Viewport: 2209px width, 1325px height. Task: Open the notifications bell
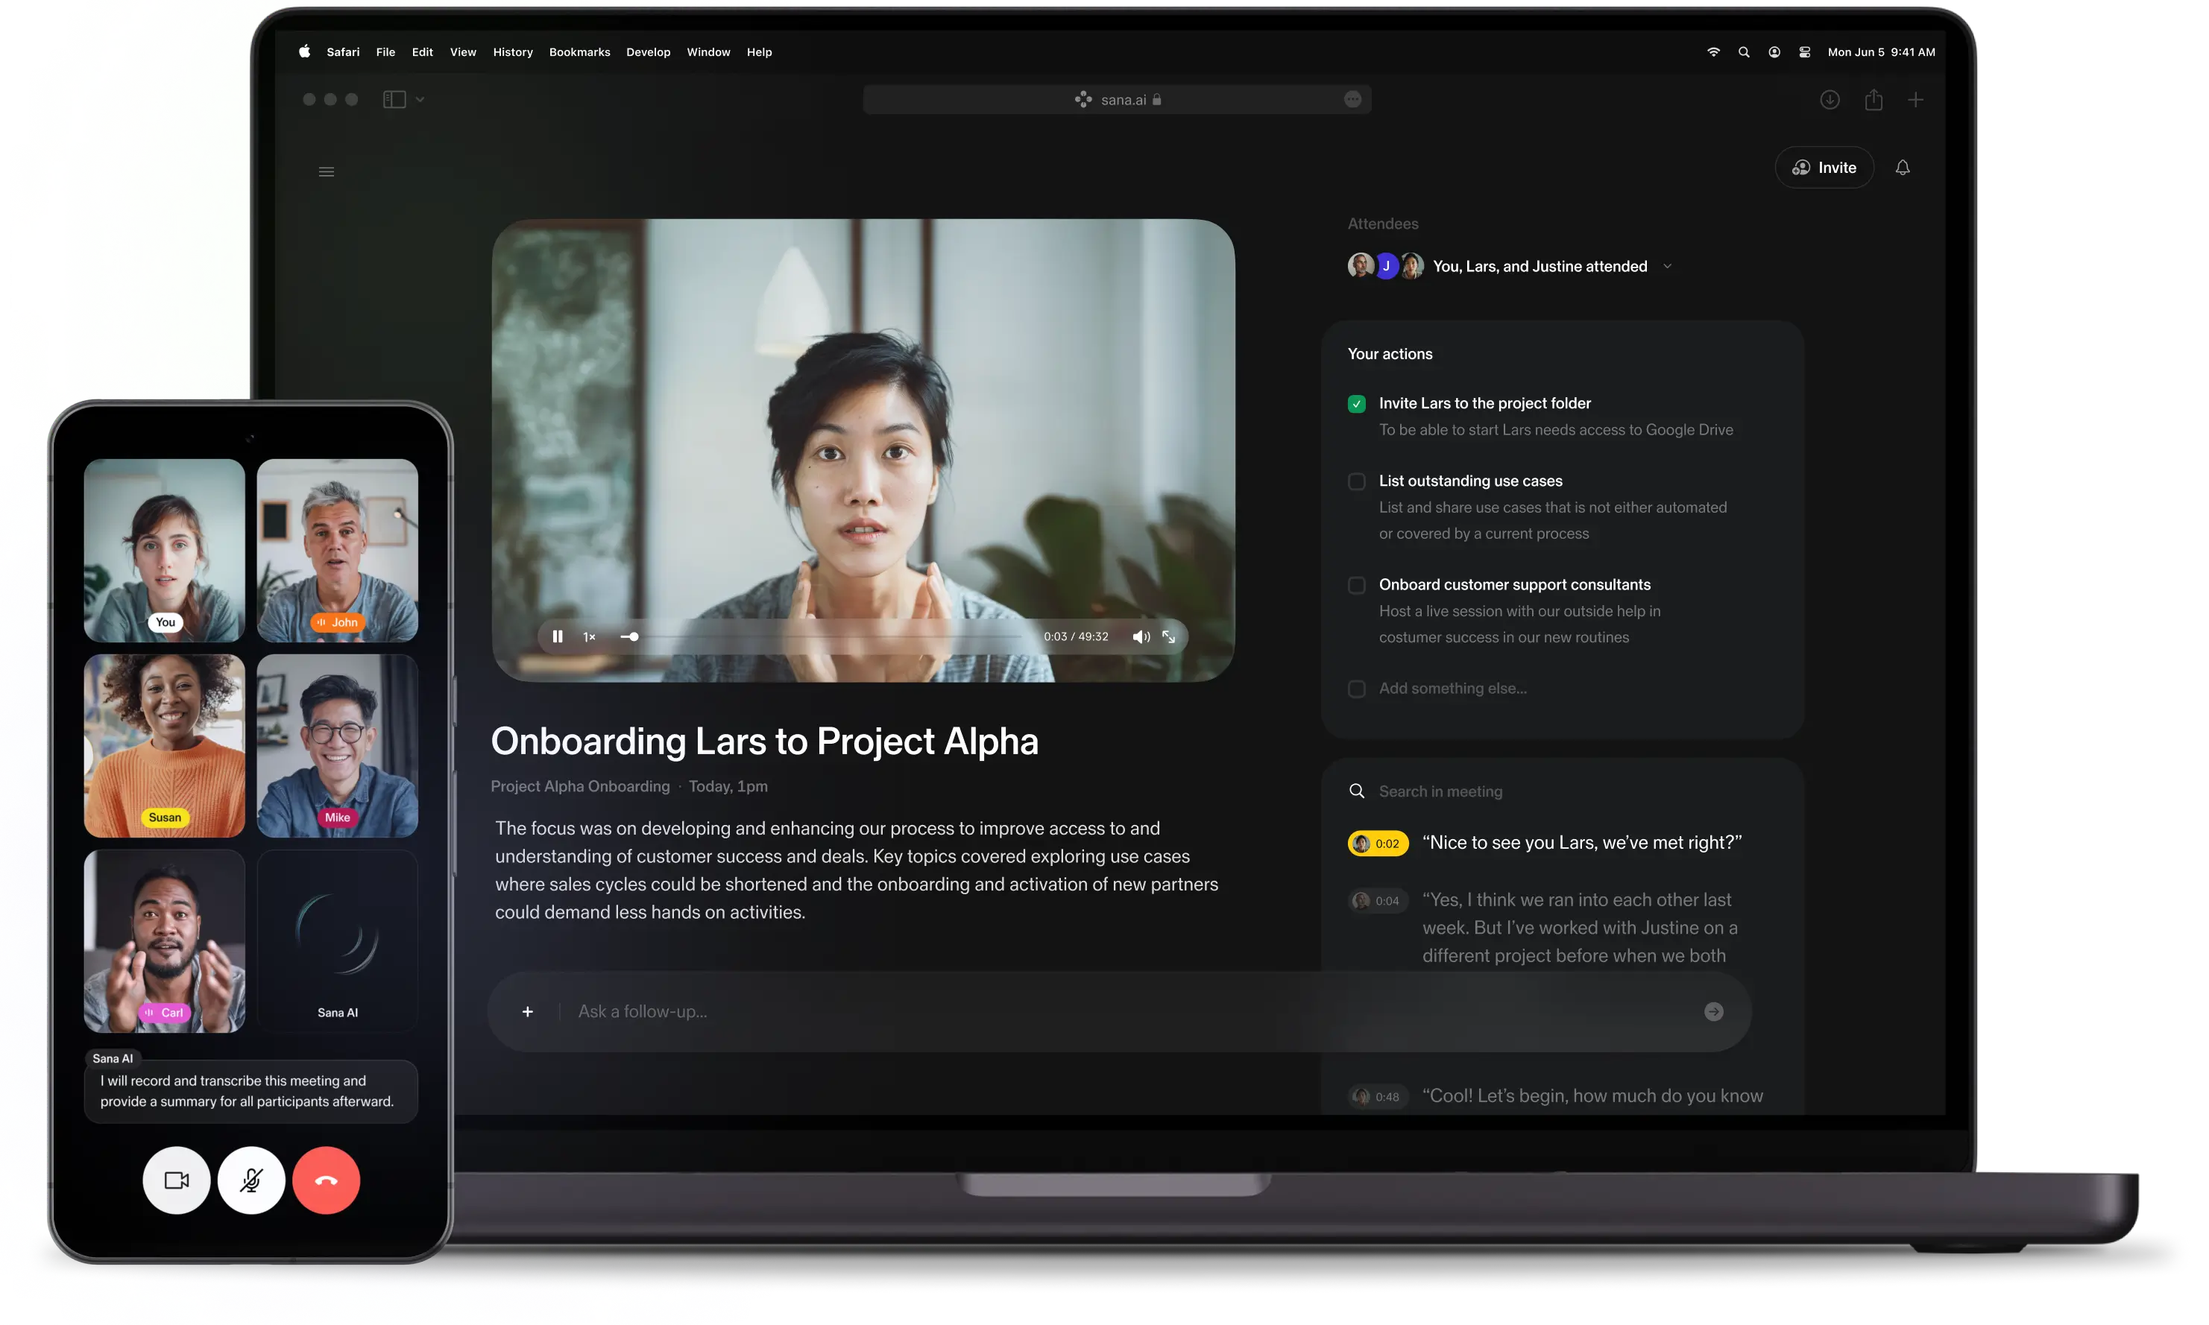pyautogui.click(x=1903, y=168)
